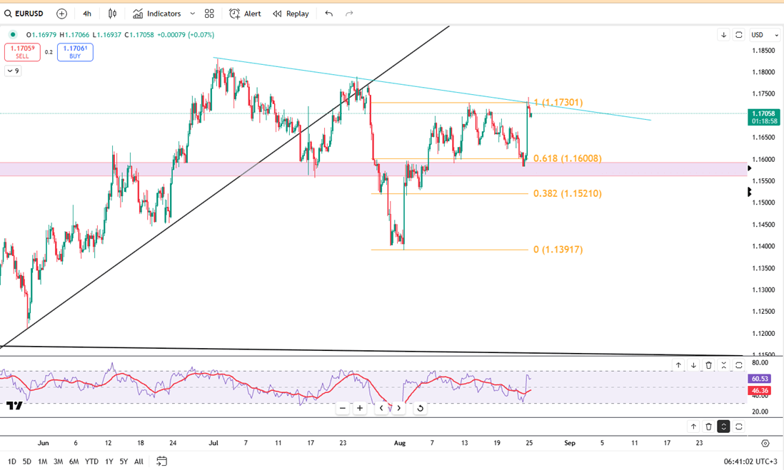Zoom in with the plus button
784x470 pixels.
360,408
